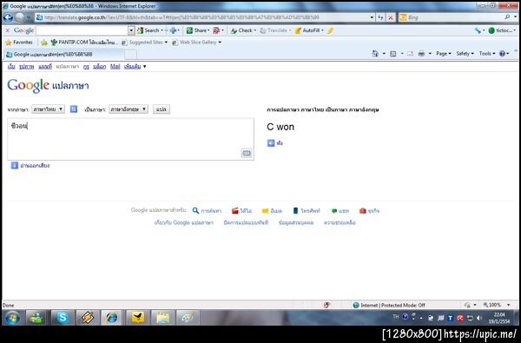This screenshot has width=521, height=343.
Task: Open the Favorites star button
Action: tap(19, 43)
